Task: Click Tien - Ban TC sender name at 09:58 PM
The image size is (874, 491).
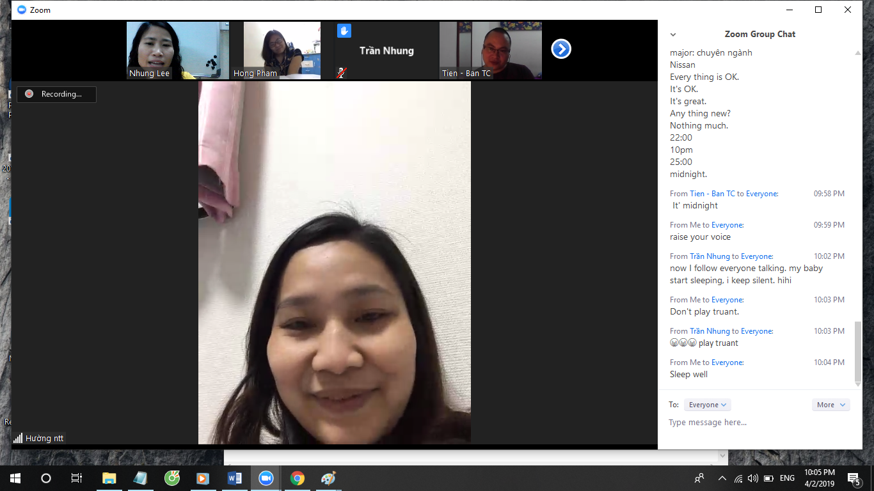Action: click(712, 194)
